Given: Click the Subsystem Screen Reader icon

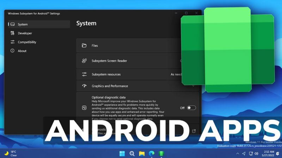Looking at the screenshot, I should point(84,61).
